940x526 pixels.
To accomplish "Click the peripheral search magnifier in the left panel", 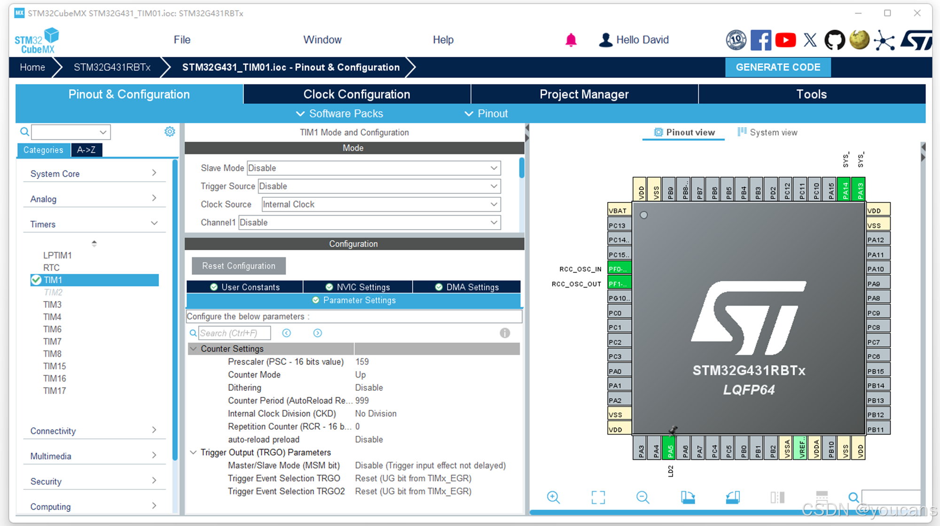I will pos(24,132).
